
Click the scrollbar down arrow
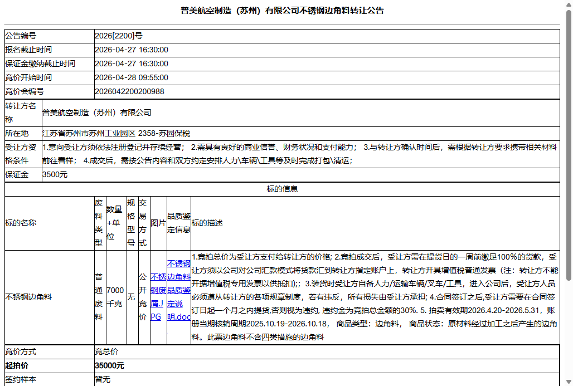569,382
